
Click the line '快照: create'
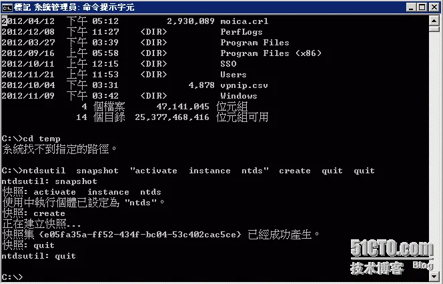tap(33, 213)
